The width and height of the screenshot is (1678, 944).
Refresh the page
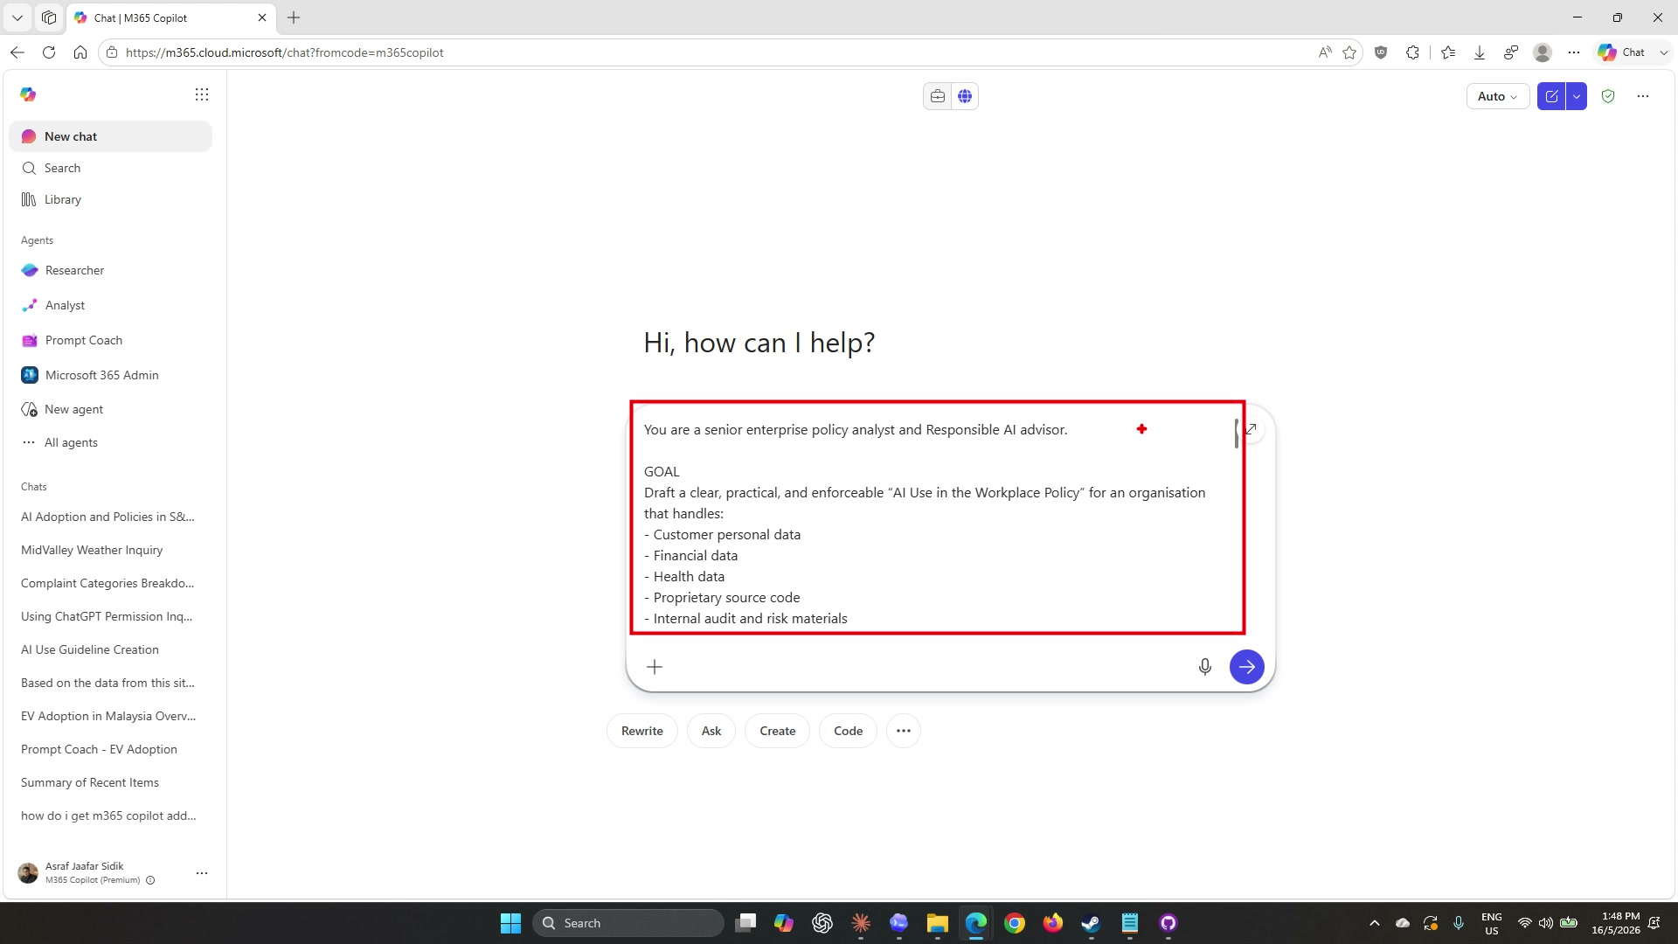tap(49, 52)
